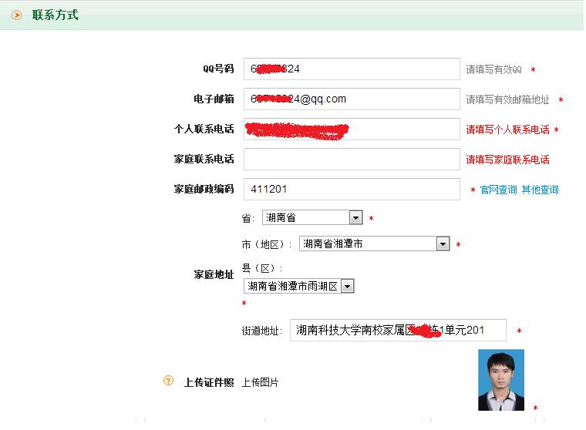Click into the 电子邮箱 text box

[x=351, y=99]
